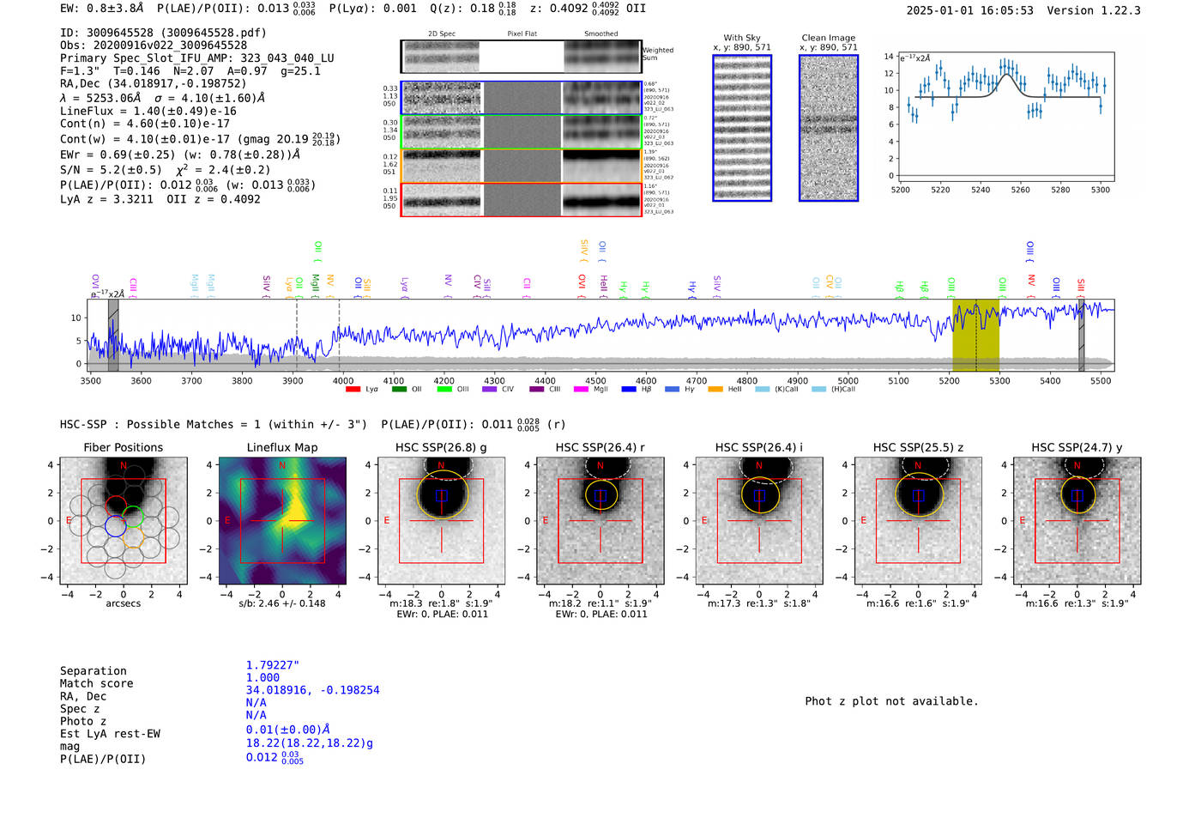Image resolution: width=1201 pixels, height=818 pixels.
Task: Click the gray hatched band near 3550
Action: 113,336
